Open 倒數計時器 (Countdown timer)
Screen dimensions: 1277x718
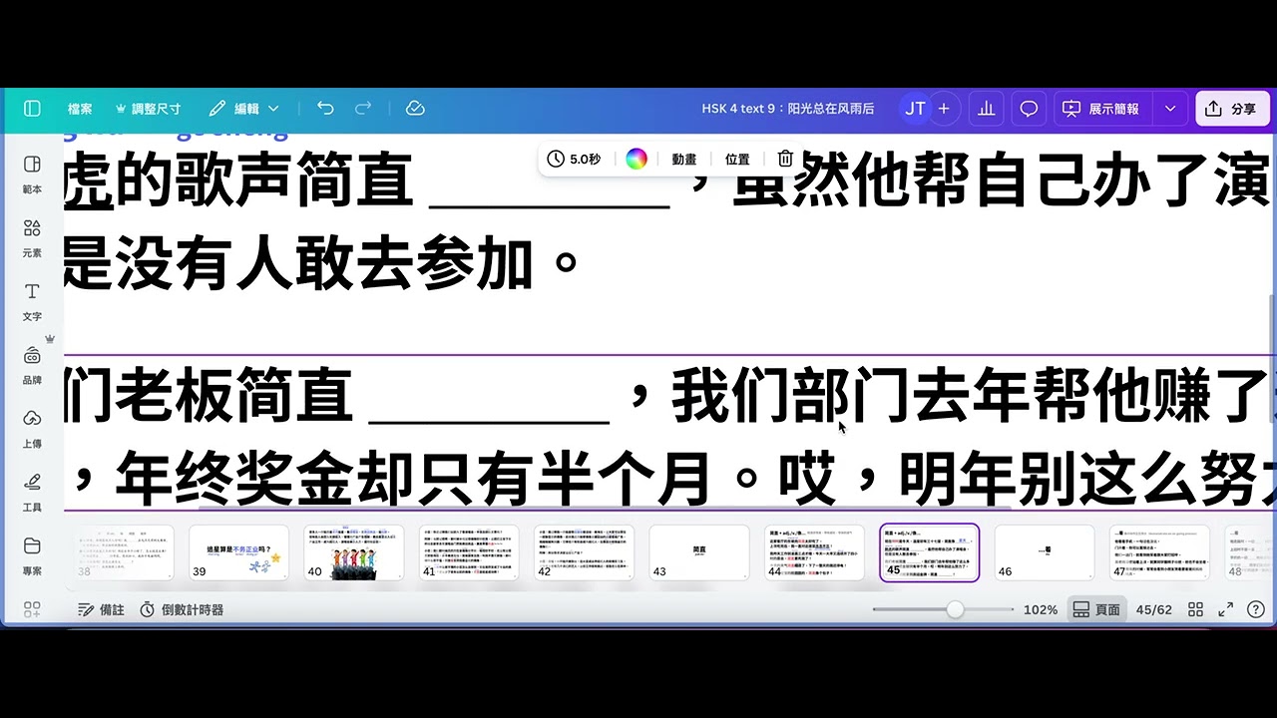coord(182,609)
